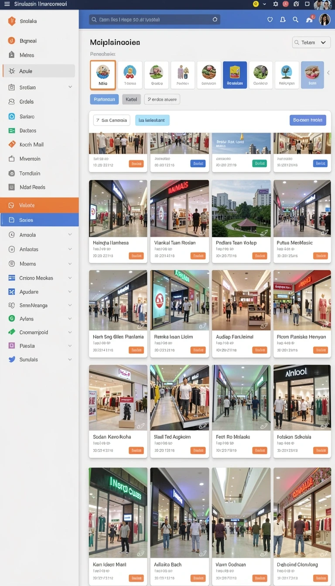The height and width of the screenshot is (586, 335).
Task: Click orange button on Sodan Kavolkoha card
Action: pos(136,450)
